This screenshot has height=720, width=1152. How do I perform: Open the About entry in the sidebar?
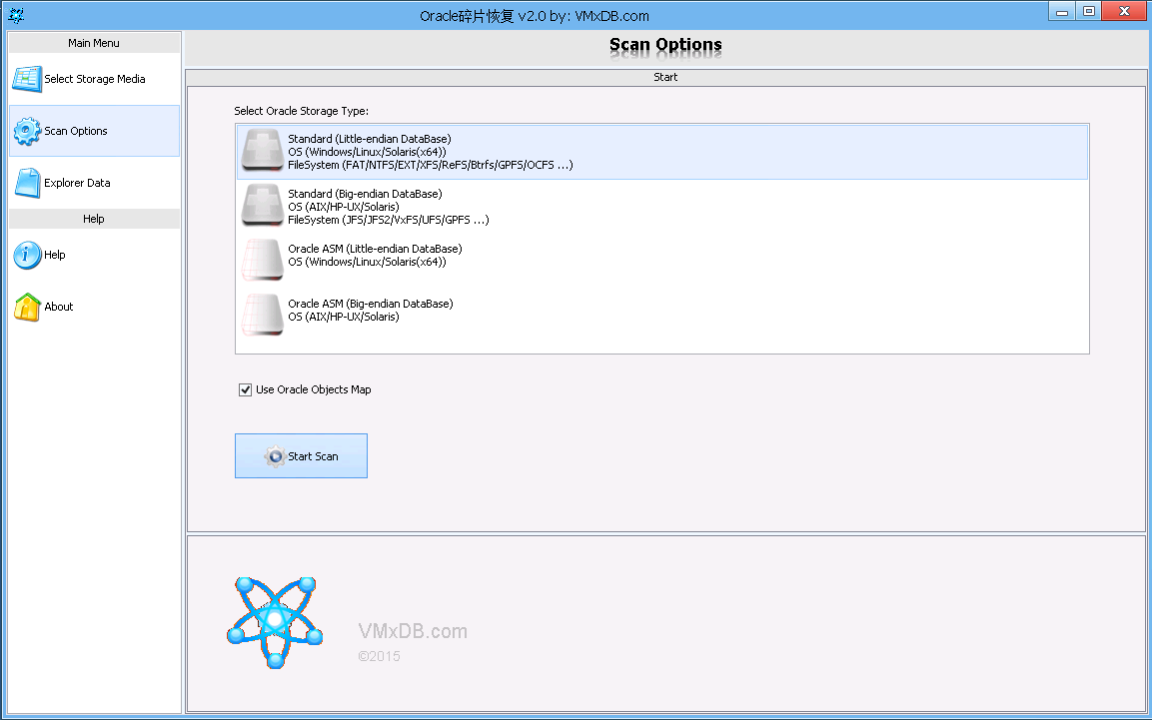tap(94, 307)
